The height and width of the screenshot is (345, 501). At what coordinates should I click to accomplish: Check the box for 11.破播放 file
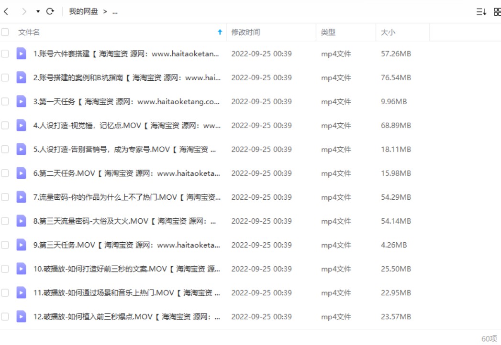tap(5, 293)
